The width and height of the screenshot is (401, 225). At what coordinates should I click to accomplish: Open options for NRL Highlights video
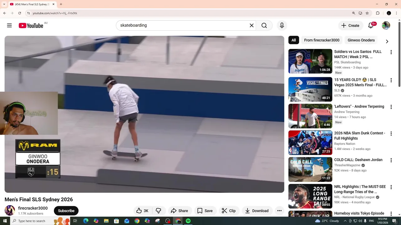point(391,187)
